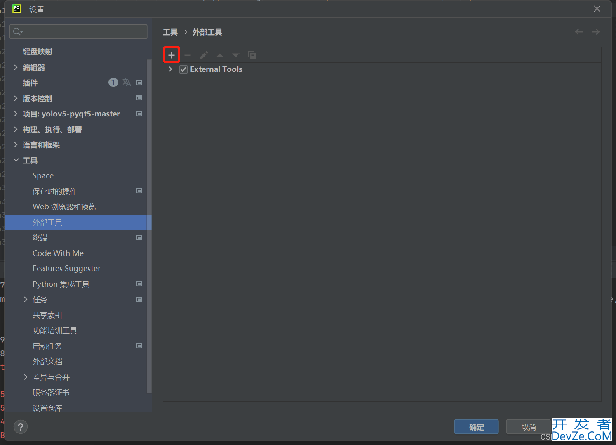Viewport: 616px width, 445px height.
Task: Click the back navigation arrow
Action: (579, 32)
